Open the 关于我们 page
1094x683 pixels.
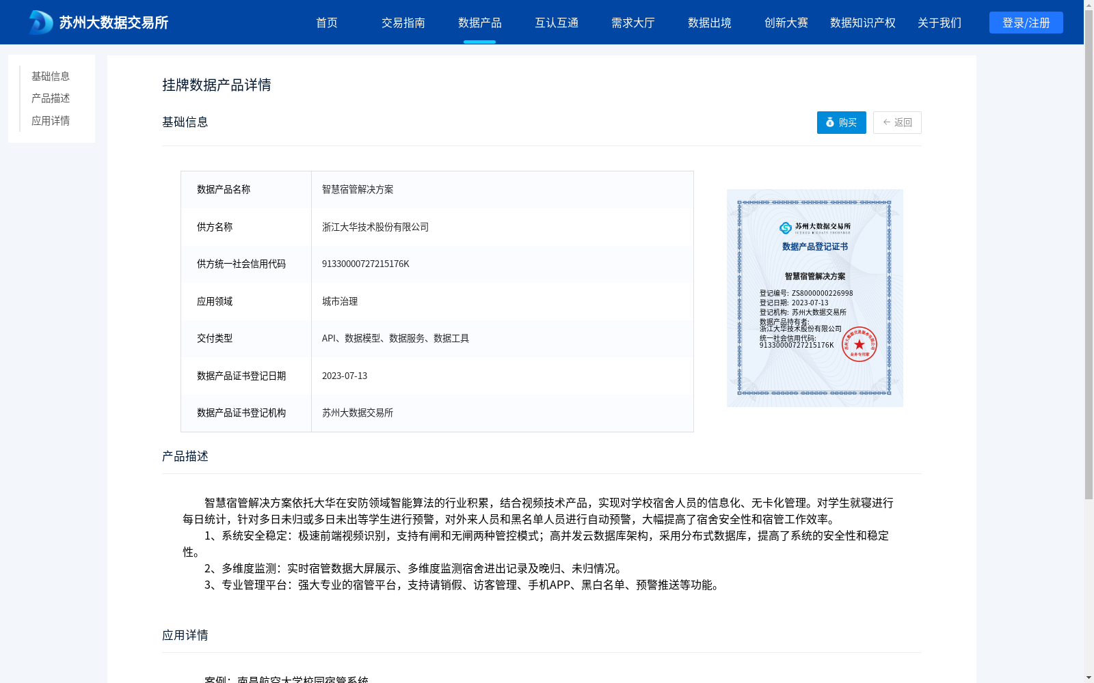[x=939, y=23]
